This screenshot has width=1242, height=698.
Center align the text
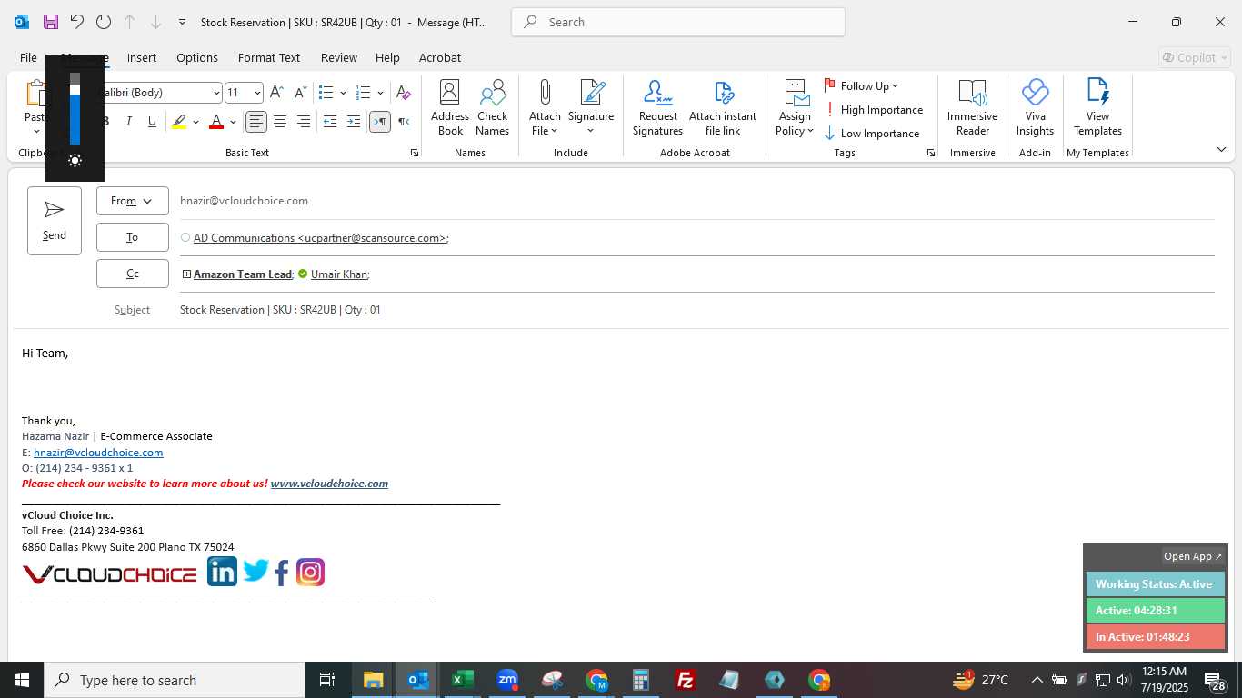280,122
